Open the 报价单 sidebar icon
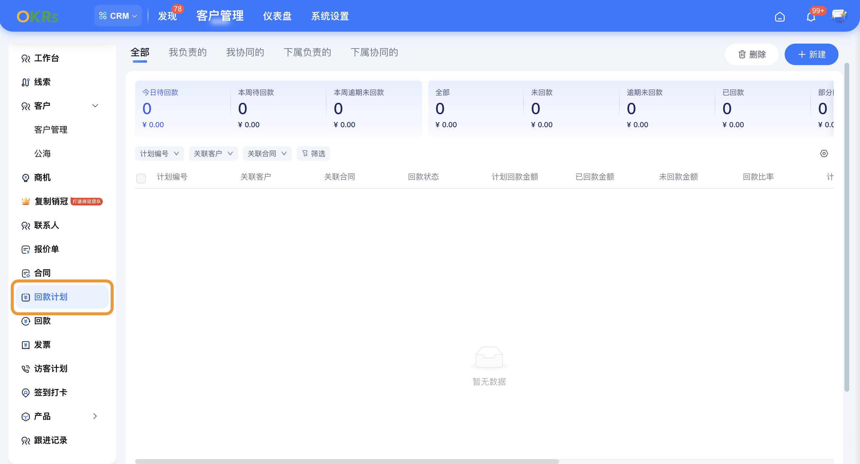The width and height of the screenshot is (860, 464). pos(26,249)
